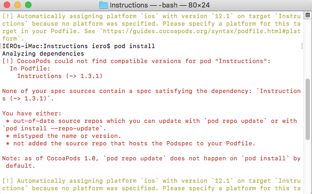Minimize the Terminal window with yellow button
The image size is (312, 194).
coord(18,5)
